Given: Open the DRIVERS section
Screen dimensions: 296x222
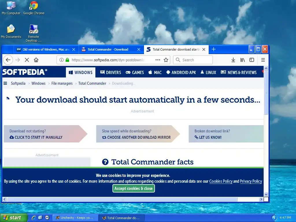Looking at the screenshot, I should pyautogui.click(x=111, y=72).
